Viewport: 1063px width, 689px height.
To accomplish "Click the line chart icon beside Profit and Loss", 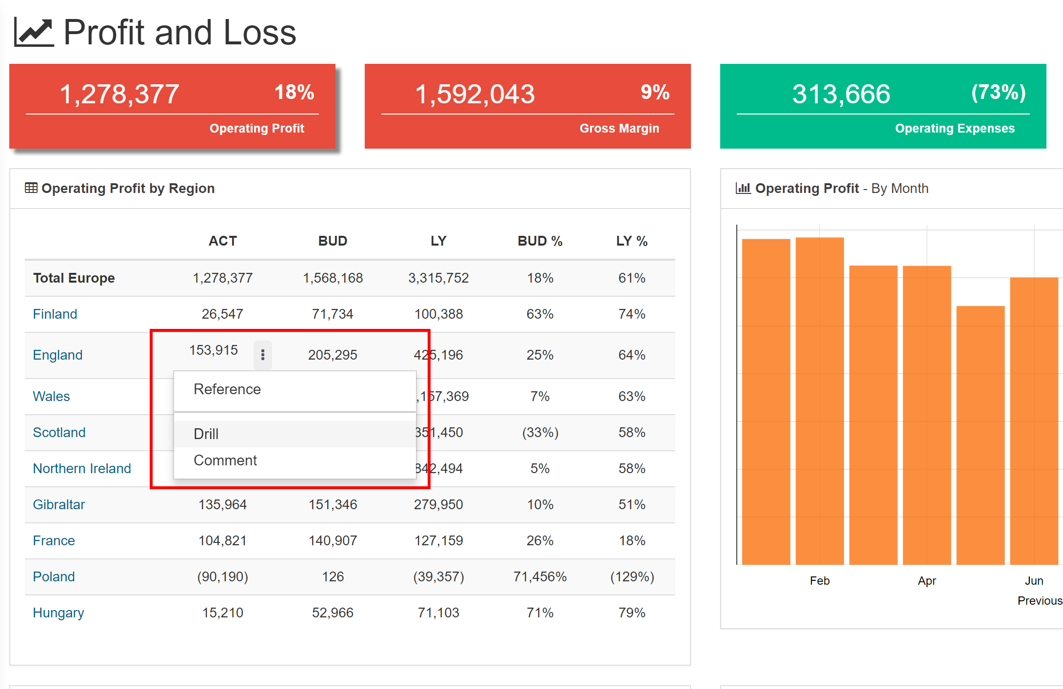I will point(34,32).
